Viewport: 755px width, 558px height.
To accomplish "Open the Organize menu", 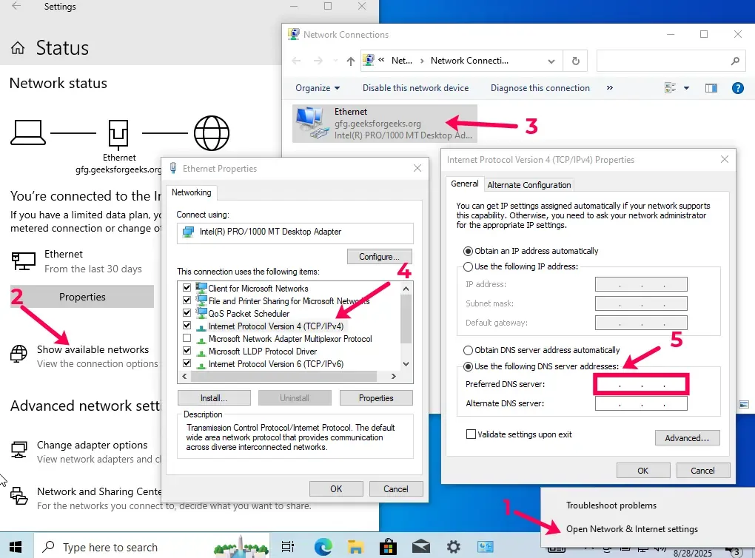I will [x=318, y=88].
